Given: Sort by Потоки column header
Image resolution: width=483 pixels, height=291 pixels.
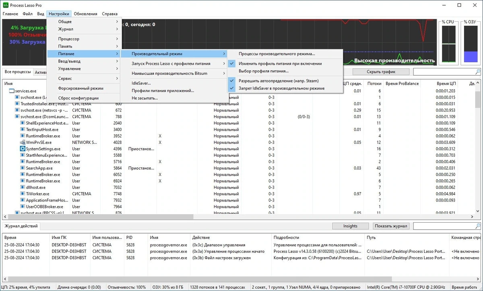Looking at the screenshot, I should pos(373,83).
